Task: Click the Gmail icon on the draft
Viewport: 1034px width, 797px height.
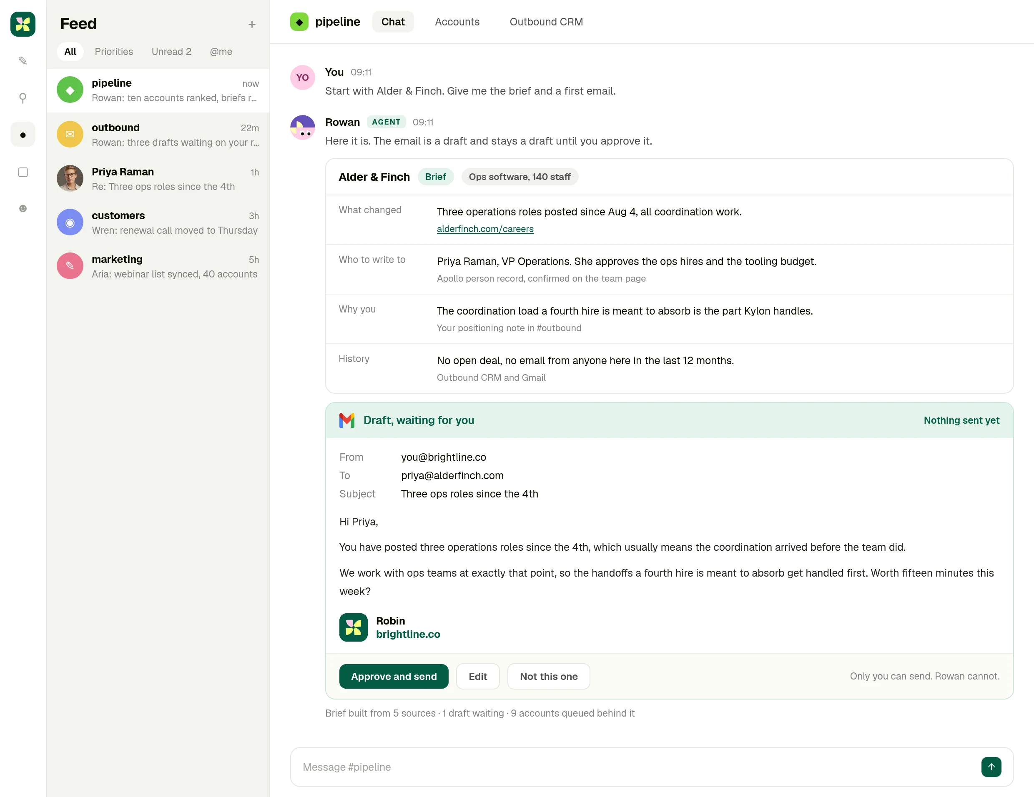Action: click(x=347, y=420)
